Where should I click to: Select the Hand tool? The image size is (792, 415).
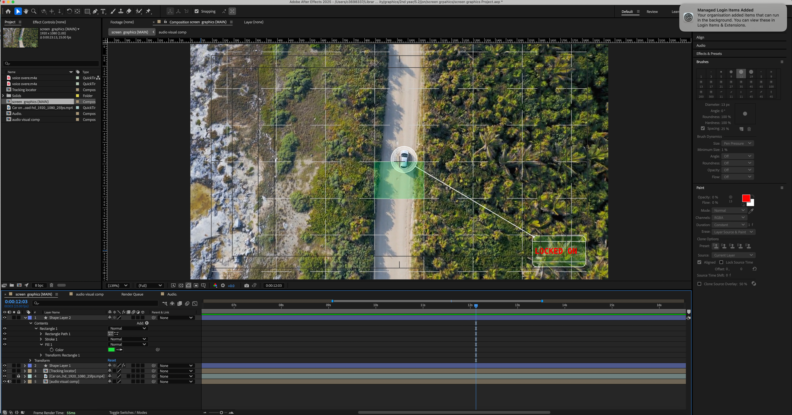point(26,11)
